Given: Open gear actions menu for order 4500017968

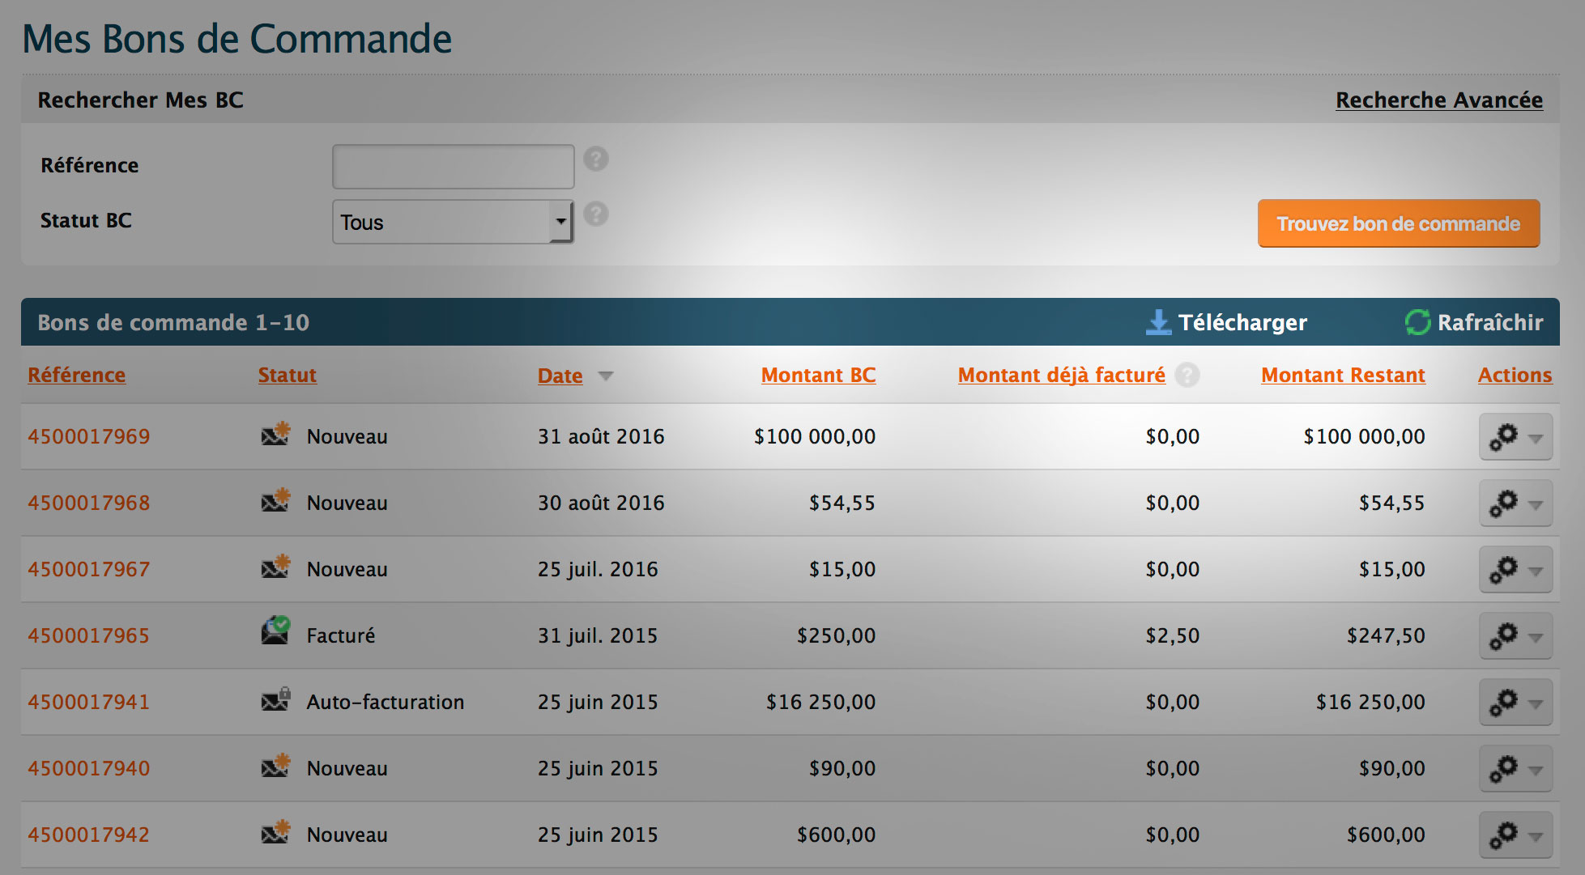Looking at the screenshot, I should [x=1515, y=503].
